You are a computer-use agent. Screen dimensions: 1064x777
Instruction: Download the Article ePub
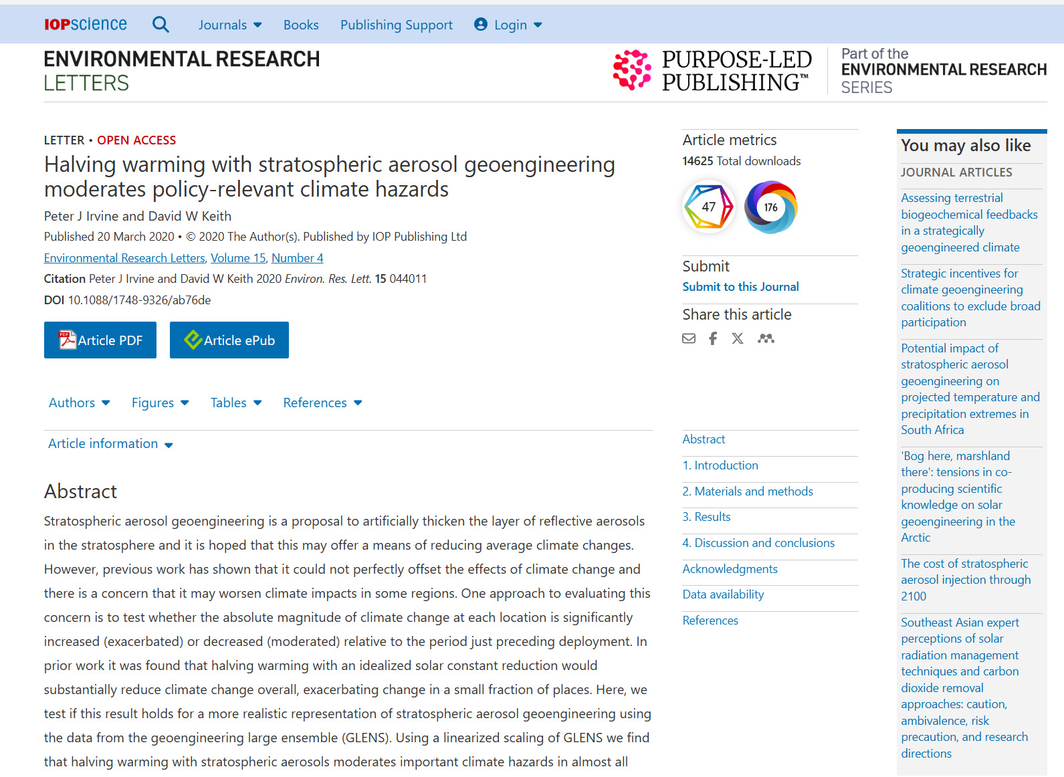tap(229, 340)
